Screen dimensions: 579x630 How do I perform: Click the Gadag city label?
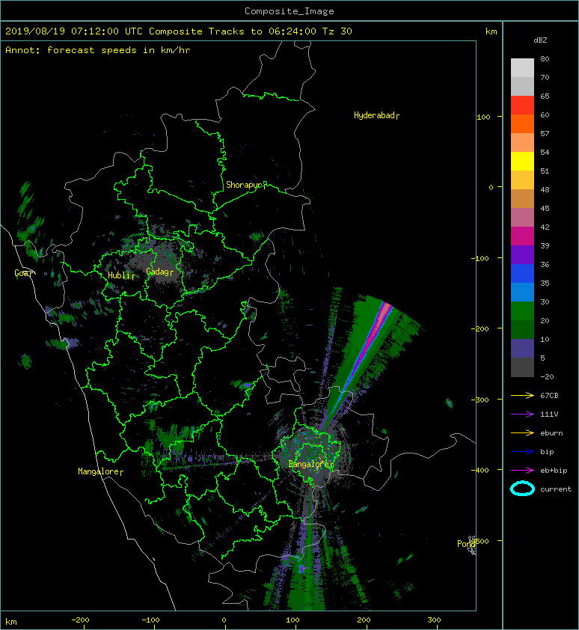pyautogui.click(x=159, y=272)
